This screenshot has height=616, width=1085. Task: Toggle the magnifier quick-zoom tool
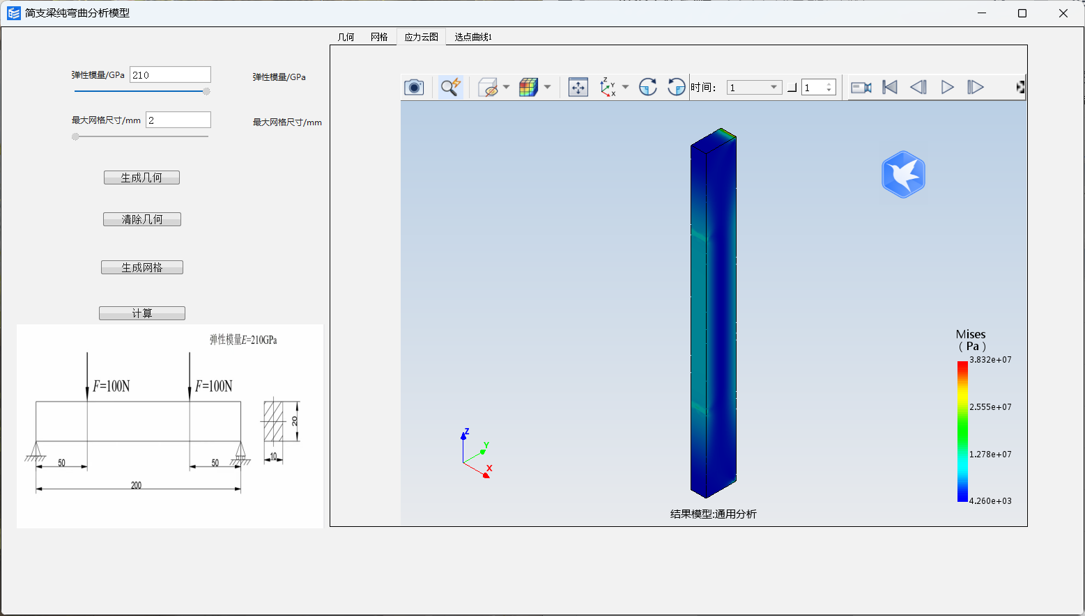(450, 87)
